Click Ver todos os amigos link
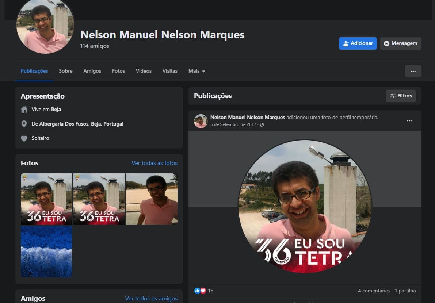This screenshot has height=303, width=435. [151, 298]
